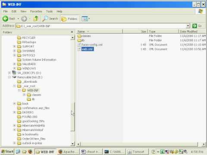Click the Up folder toolbar icon
The width and height of the screenshot is (207, 155).
[36, 19]
